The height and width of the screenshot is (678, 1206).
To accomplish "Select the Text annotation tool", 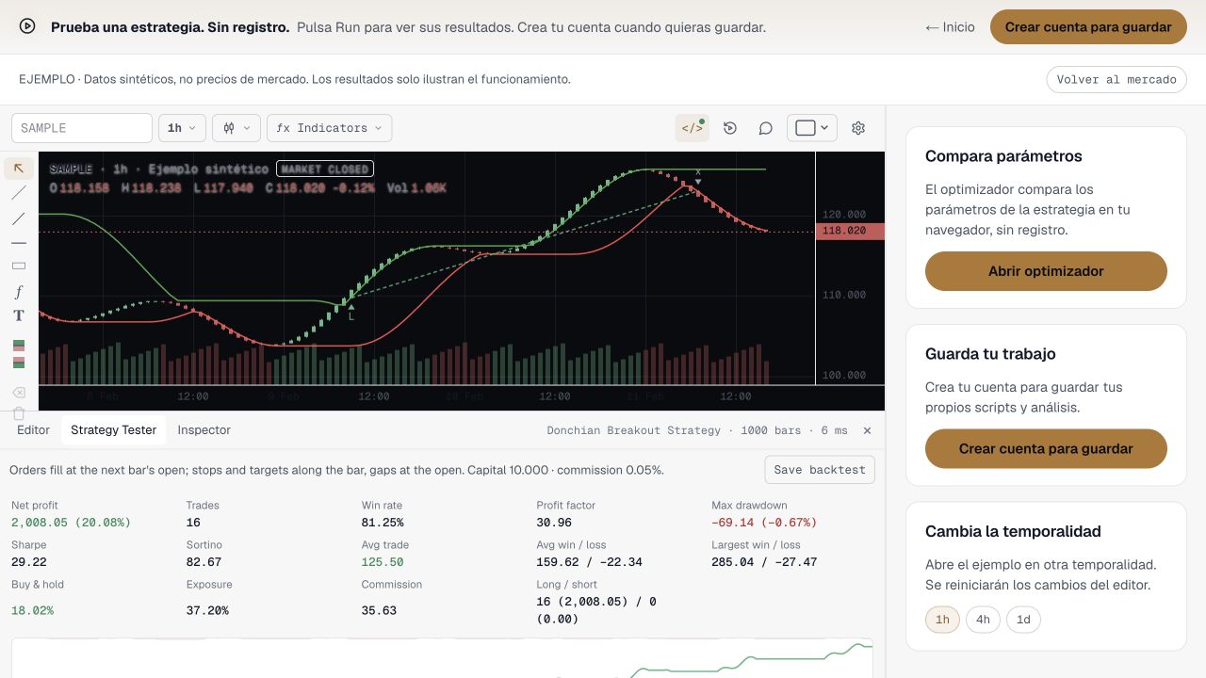I will point(19,315).
